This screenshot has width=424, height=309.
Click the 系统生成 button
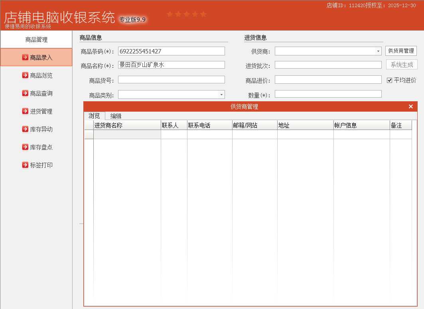[x=402, y=65]
